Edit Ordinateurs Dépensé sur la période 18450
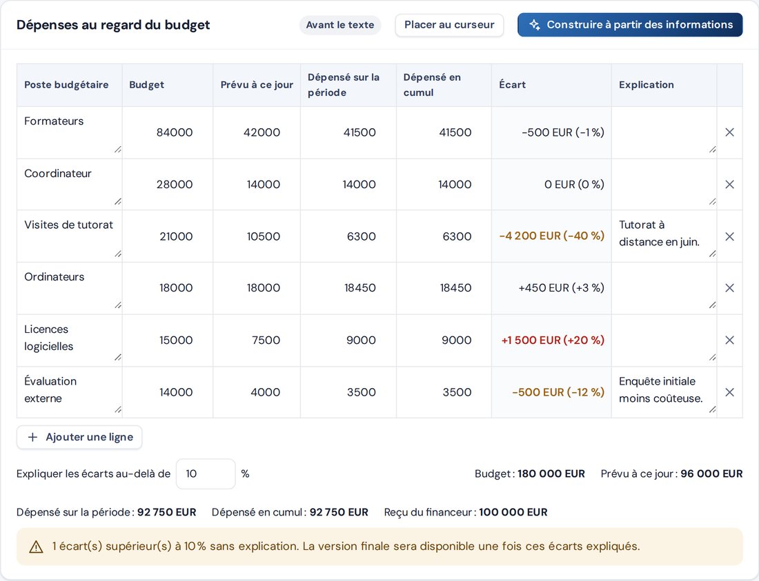Image resolution: width=759 pixels, height=581 pixels. click(348, 288)
